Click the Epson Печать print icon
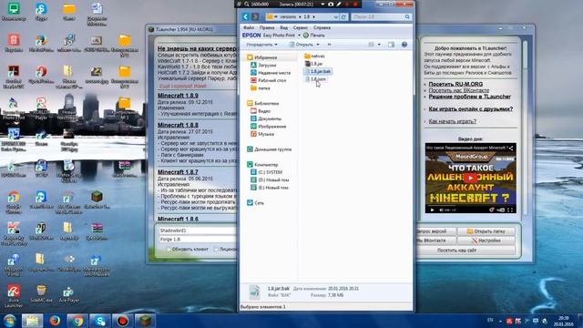This screenshot has height=328, width=583. (x=313, y=36)
